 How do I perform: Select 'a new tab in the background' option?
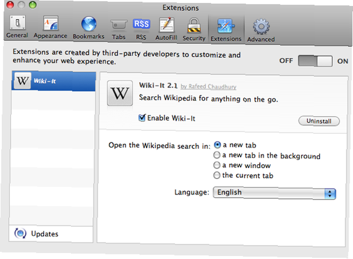point(217,155)
